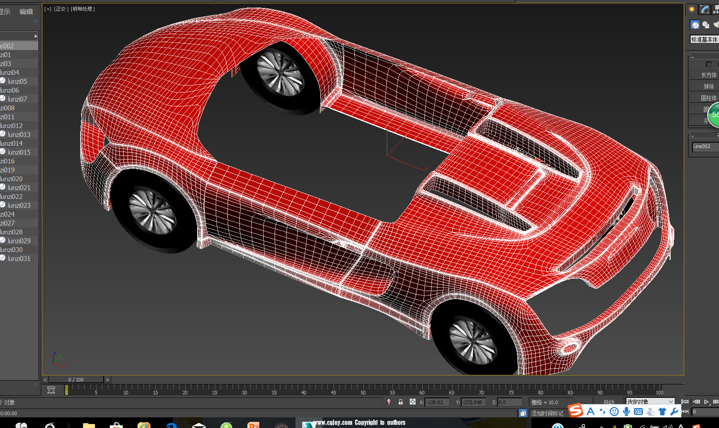Click the Y coordinate field

(x=473, y=402)
